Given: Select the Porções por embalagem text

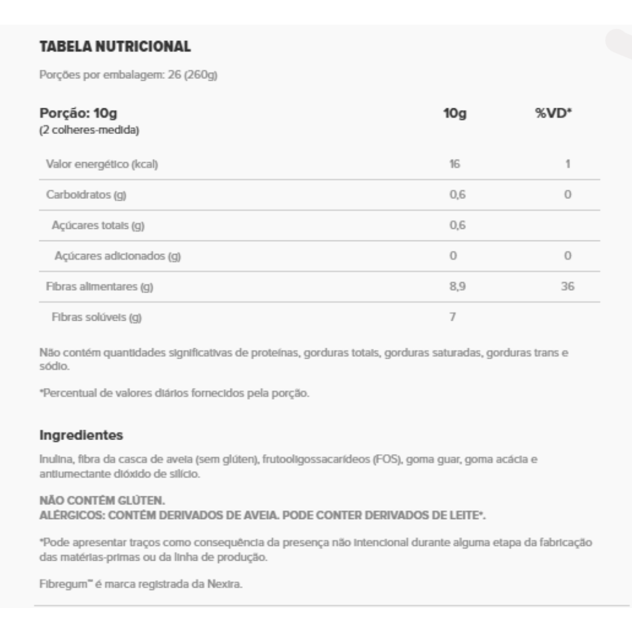Looking at the screenshot, I should click(x=128, y=75).
